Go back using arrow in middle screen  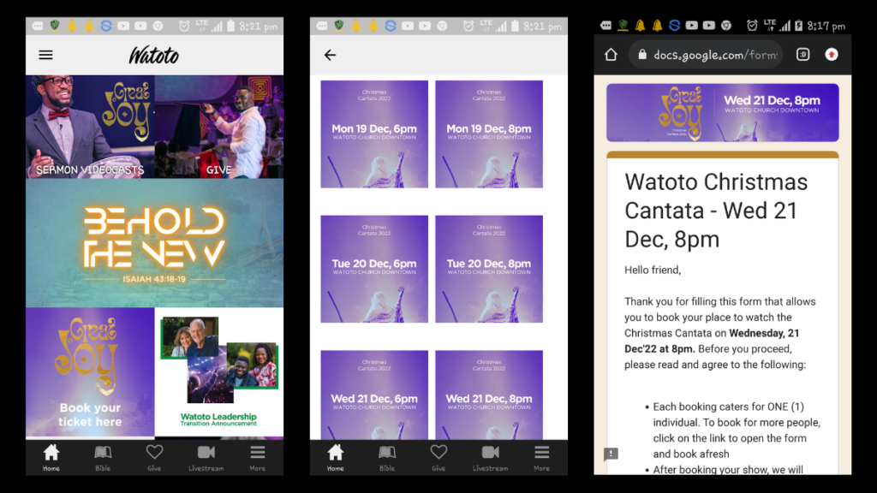(x=330, y=55)
